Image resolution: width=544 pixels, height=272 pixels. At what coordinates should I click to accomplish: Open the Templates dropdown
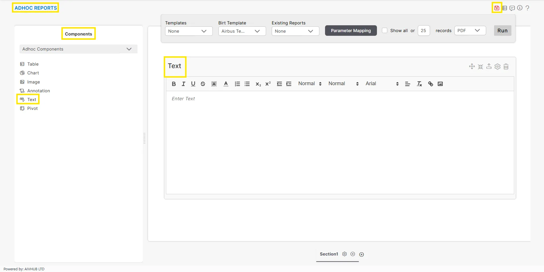189,31
